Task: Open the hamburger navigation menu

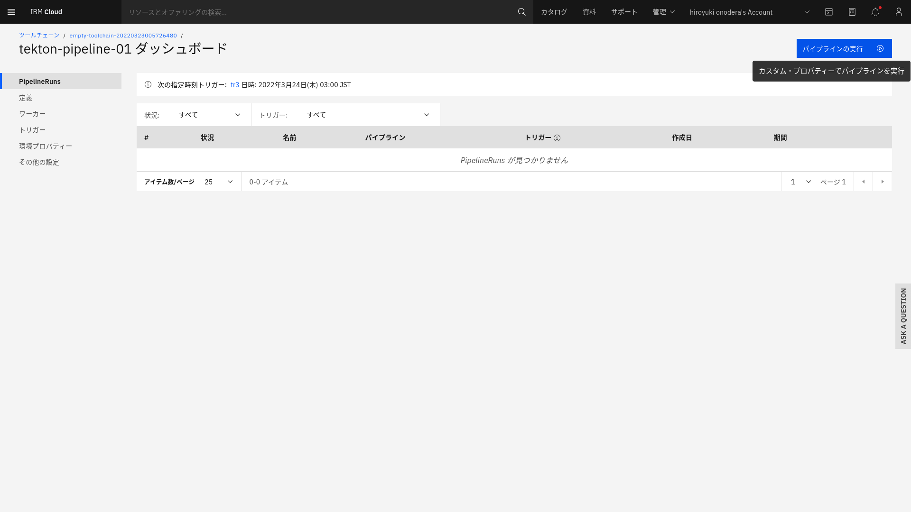Action: (x=11, y=12)
